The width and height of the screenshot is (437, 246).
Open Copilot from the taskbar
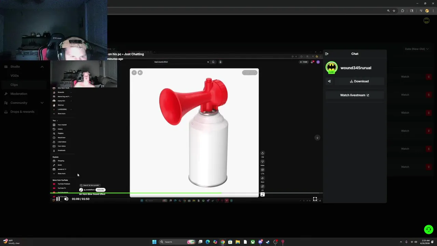pyautogui.click(x=215, y=242)
